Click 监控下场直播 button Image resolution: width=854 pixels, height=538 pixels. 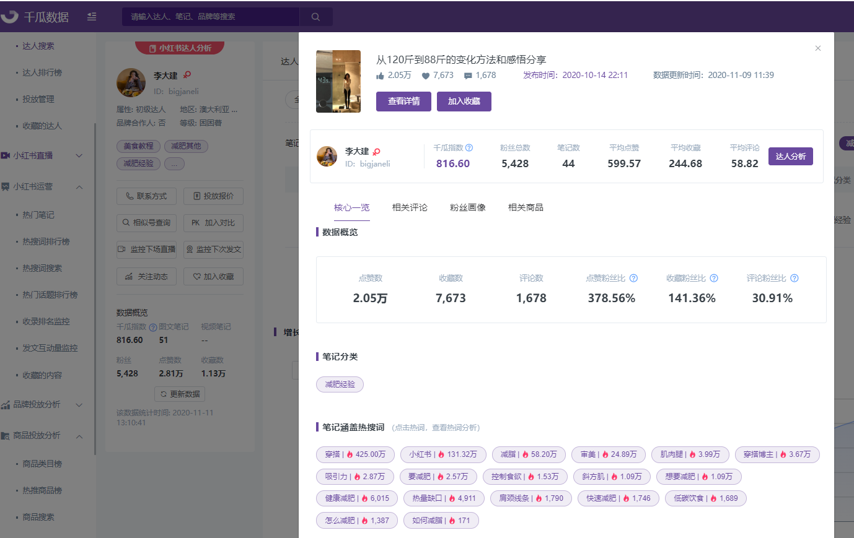pos(146,249)
